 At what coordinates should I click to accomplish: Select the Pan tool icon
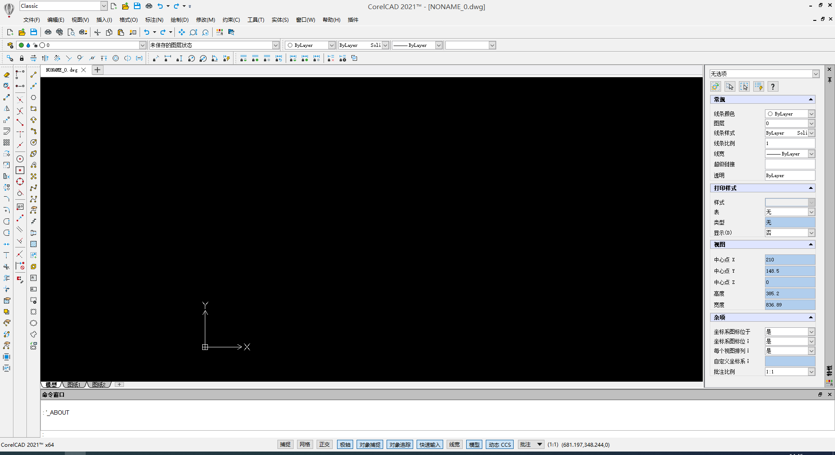point(182,32)
